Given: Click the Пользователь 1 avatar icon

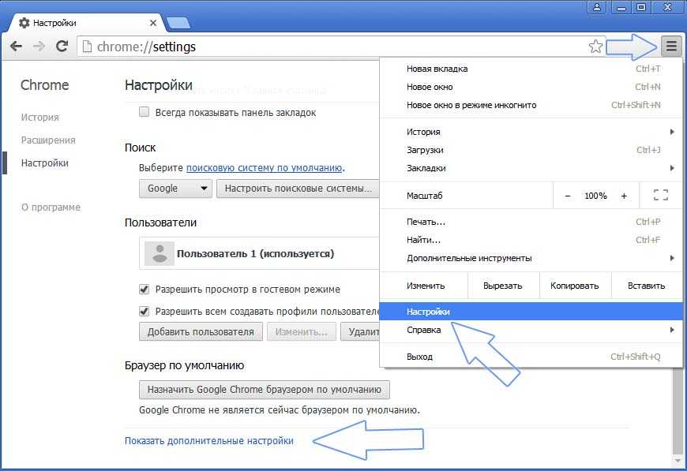Looking at the screenshot, I should (160, 253).
